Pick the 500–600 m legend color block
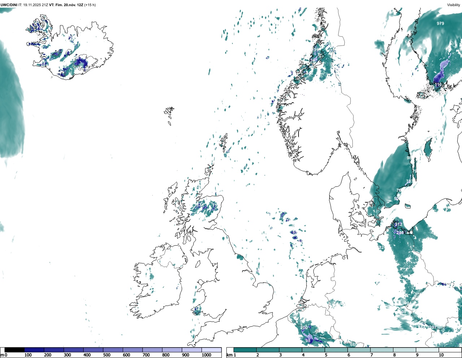Screen dimensions: 462x358 point(113,350)
